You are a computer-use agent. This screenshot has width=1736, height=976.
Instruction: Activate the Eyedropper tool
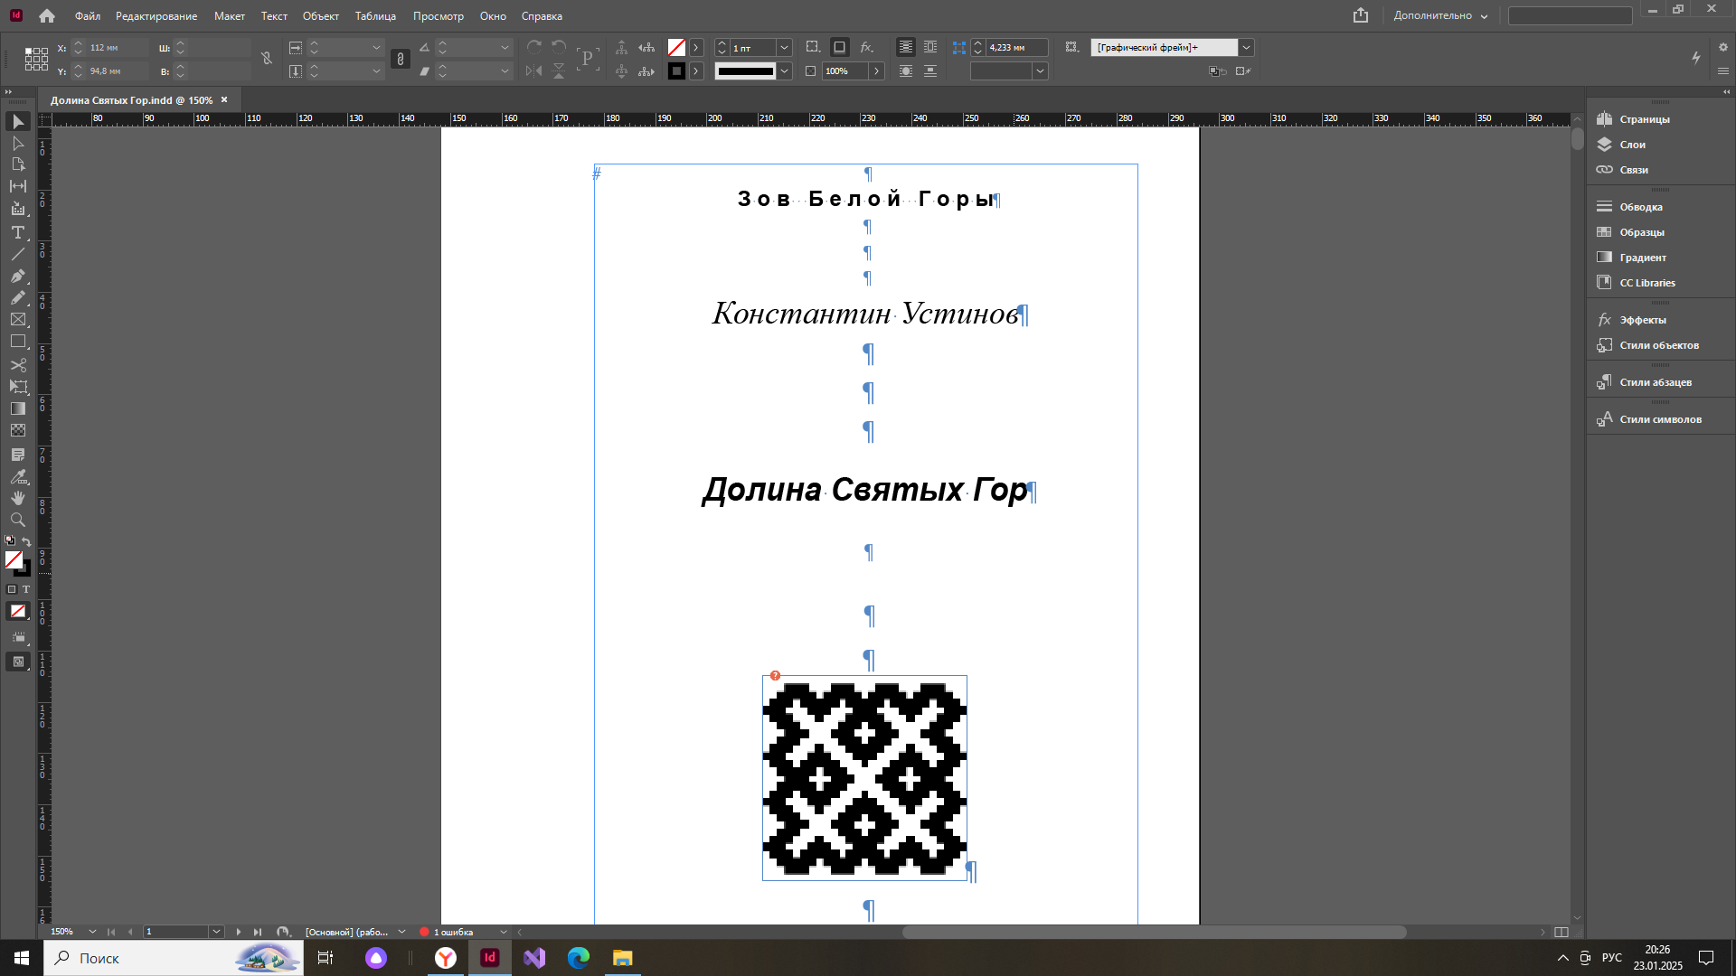(17, 476)
